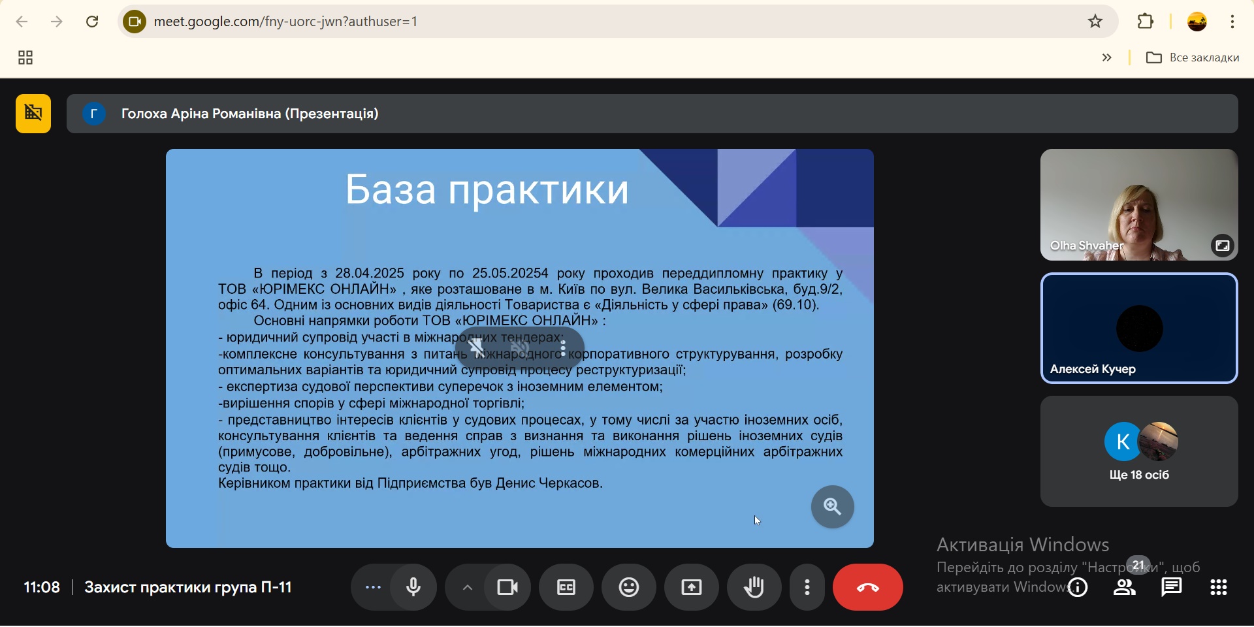
Task: Open presentation tile more options dots
Action: tap(563, 349)
